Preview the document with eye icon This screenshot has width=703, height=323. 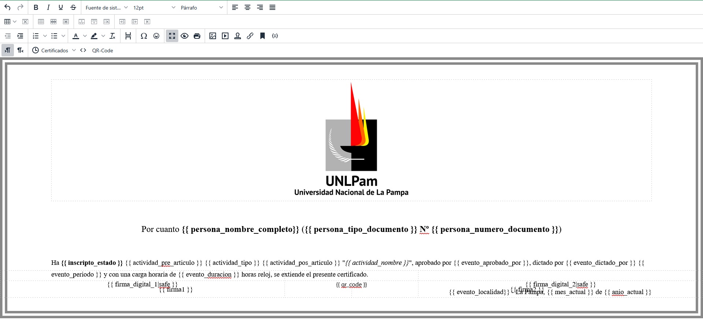coord(185,36)
